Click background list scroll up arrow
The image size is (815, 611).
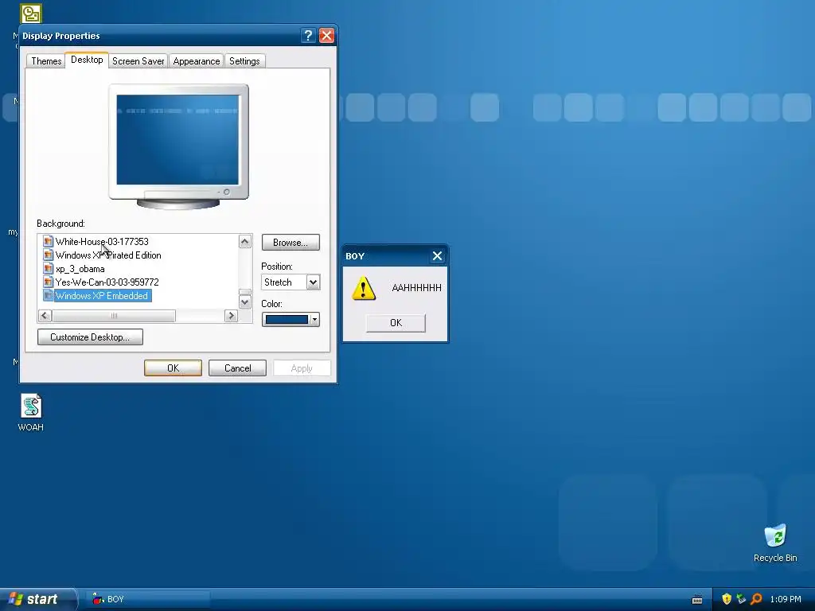click(245, 242)
